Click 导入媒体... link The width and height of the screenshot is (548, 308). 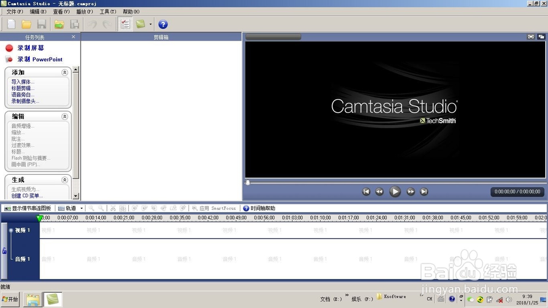pos(22,82)
